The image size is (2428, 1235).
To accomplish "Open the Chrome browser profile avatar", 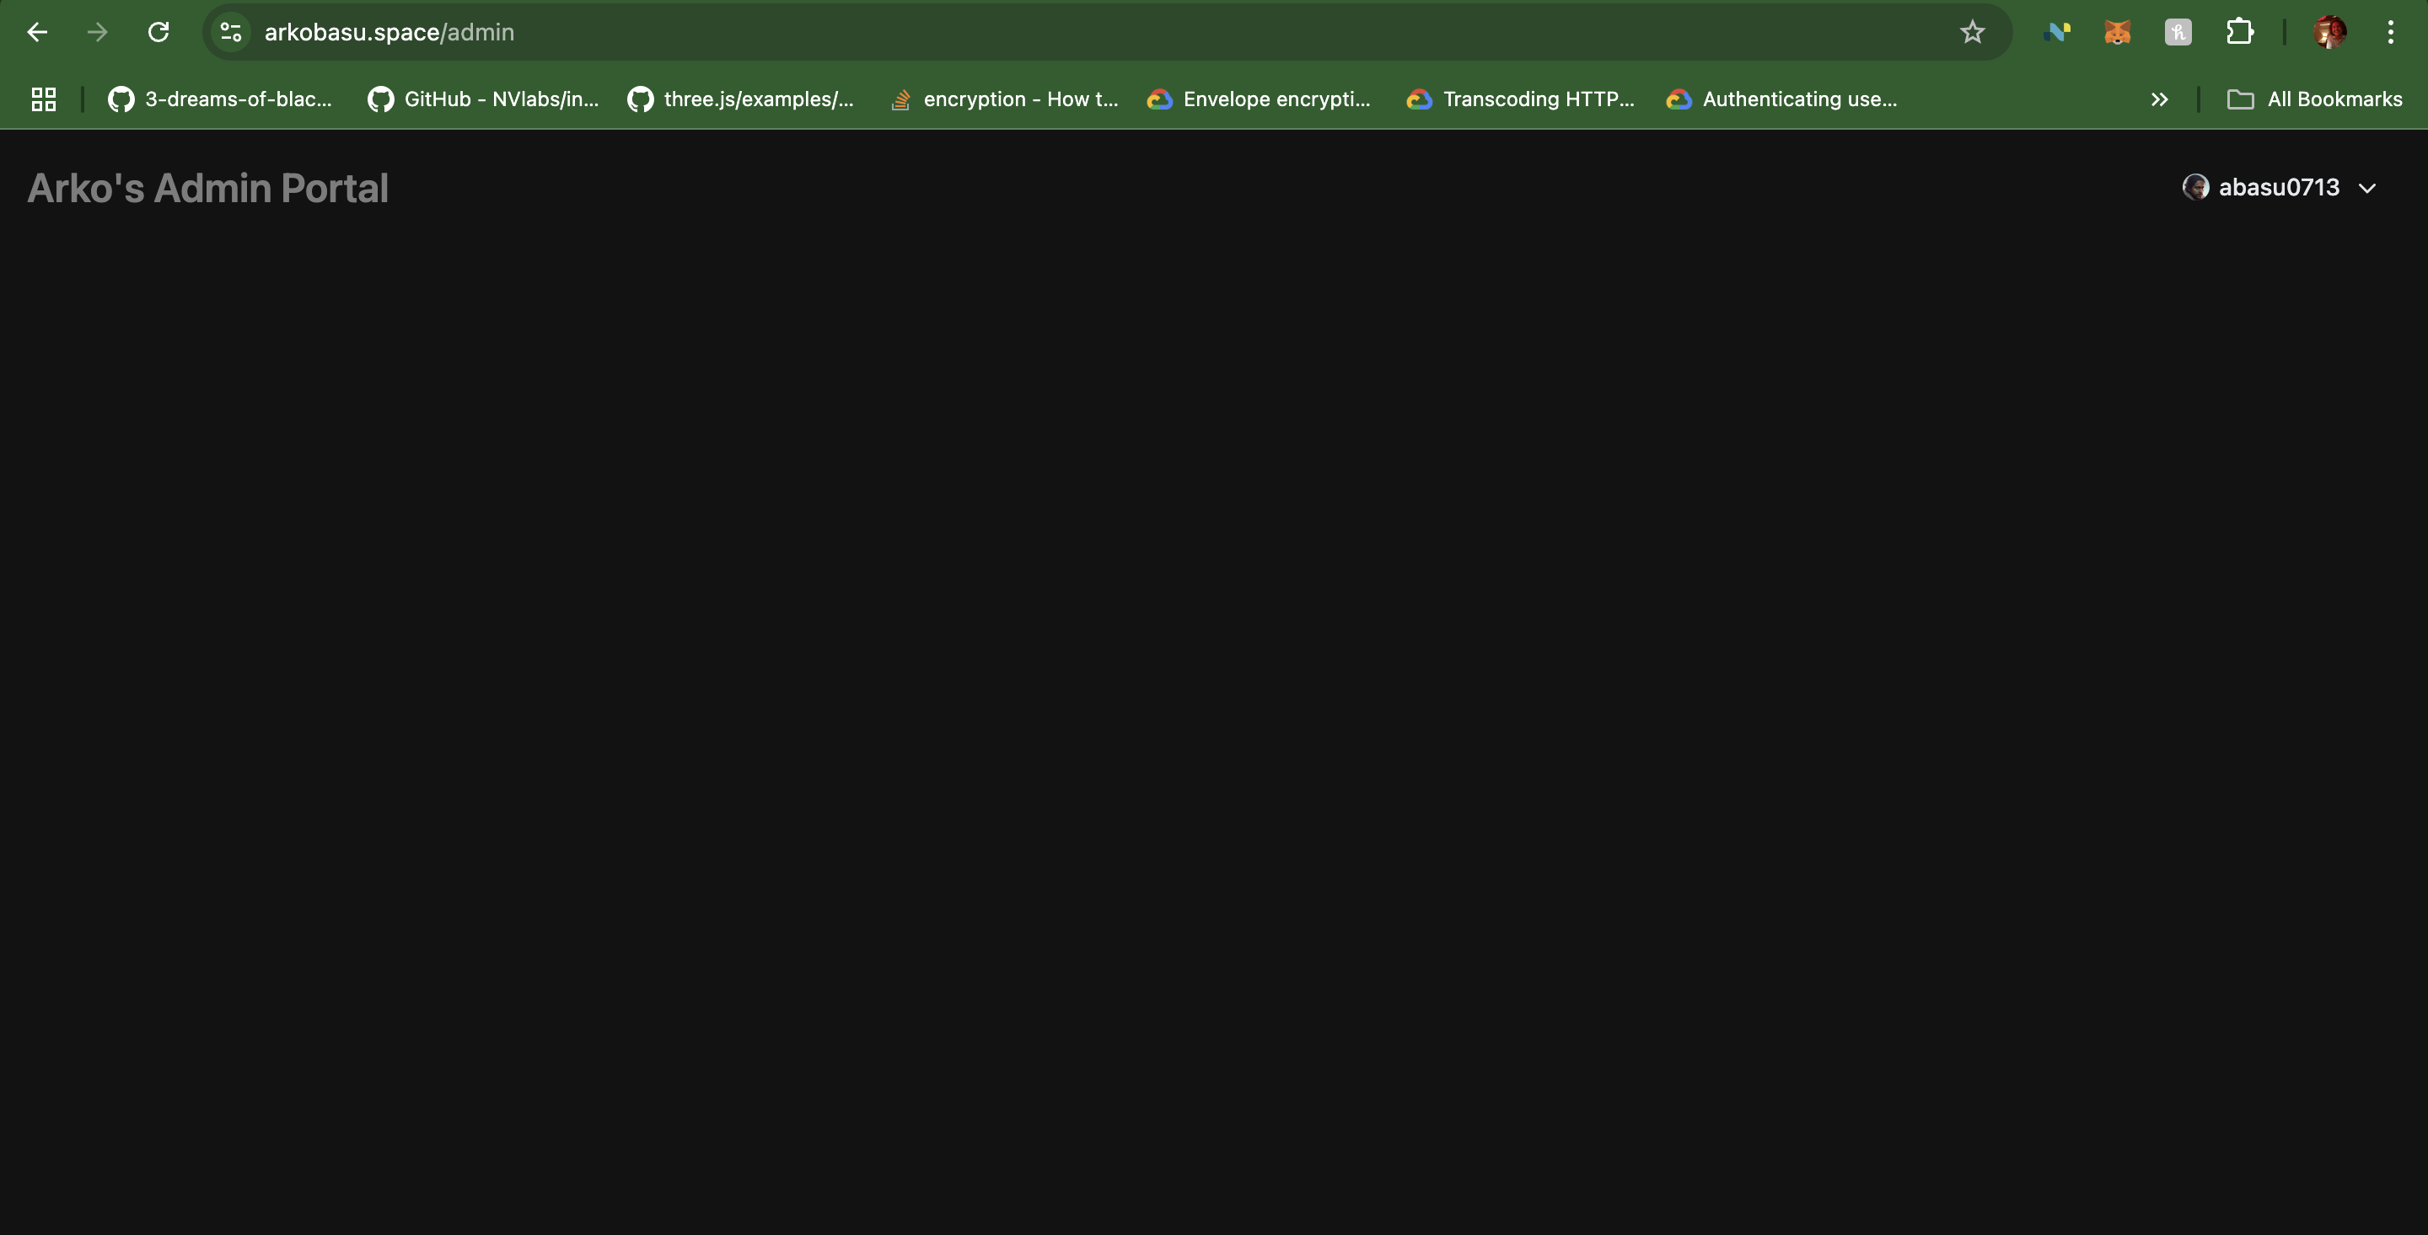I will coord(2330,31).
